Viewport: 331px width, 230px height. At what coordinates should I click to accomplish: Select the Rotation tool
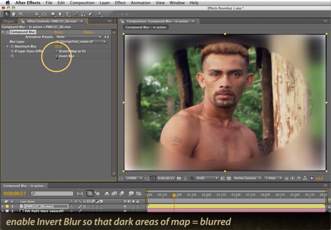pos(30,14)
